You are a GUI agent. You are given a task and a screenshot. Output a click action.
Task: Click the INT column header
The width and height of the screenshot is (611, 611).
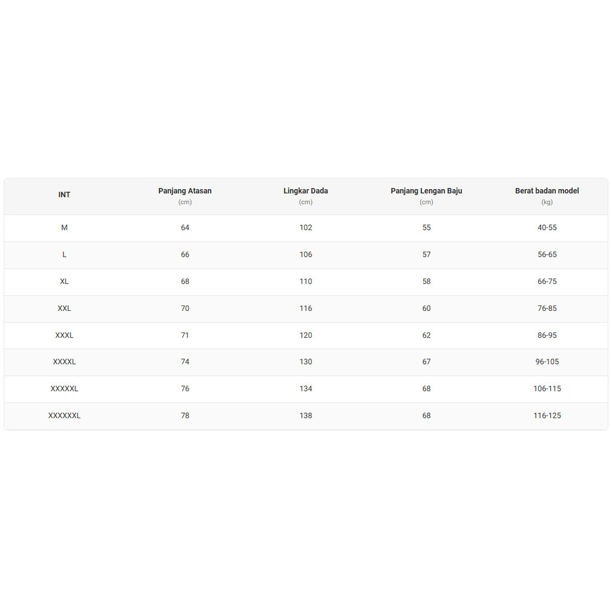click(64, 195)
